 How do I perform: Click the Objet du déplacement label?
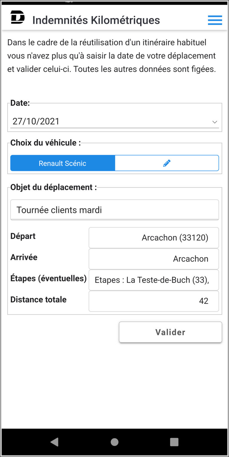[x=54, y=187]
